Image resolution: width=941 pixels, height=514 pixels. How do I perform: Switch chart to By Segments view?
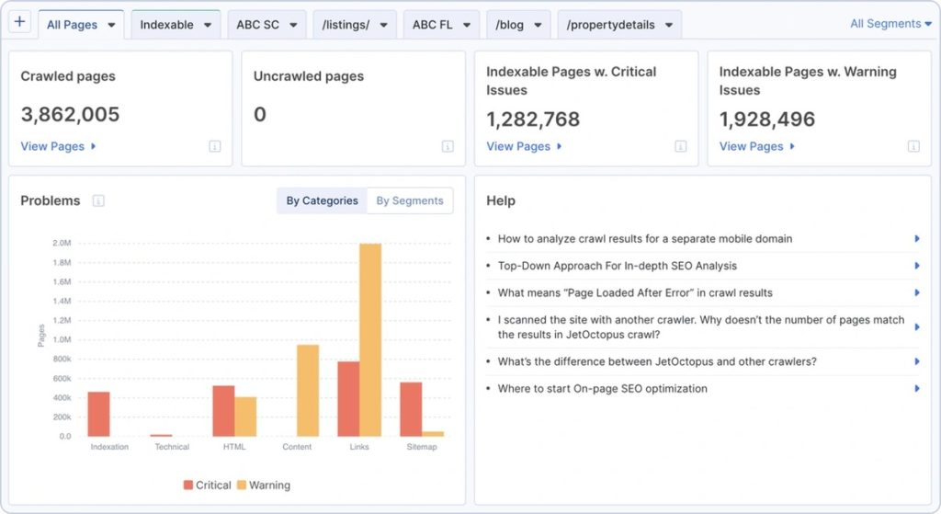[x=410, y=200]
